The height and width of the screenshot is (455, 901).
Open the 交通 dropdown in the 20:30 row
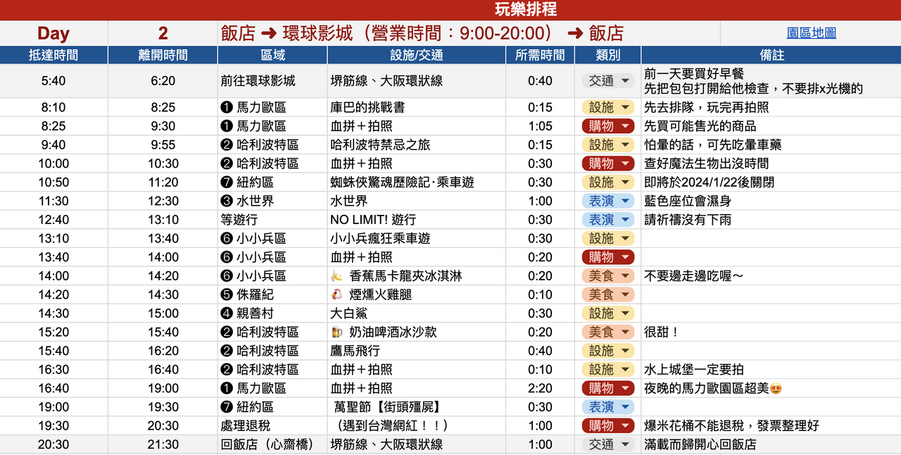coord(609,444)
